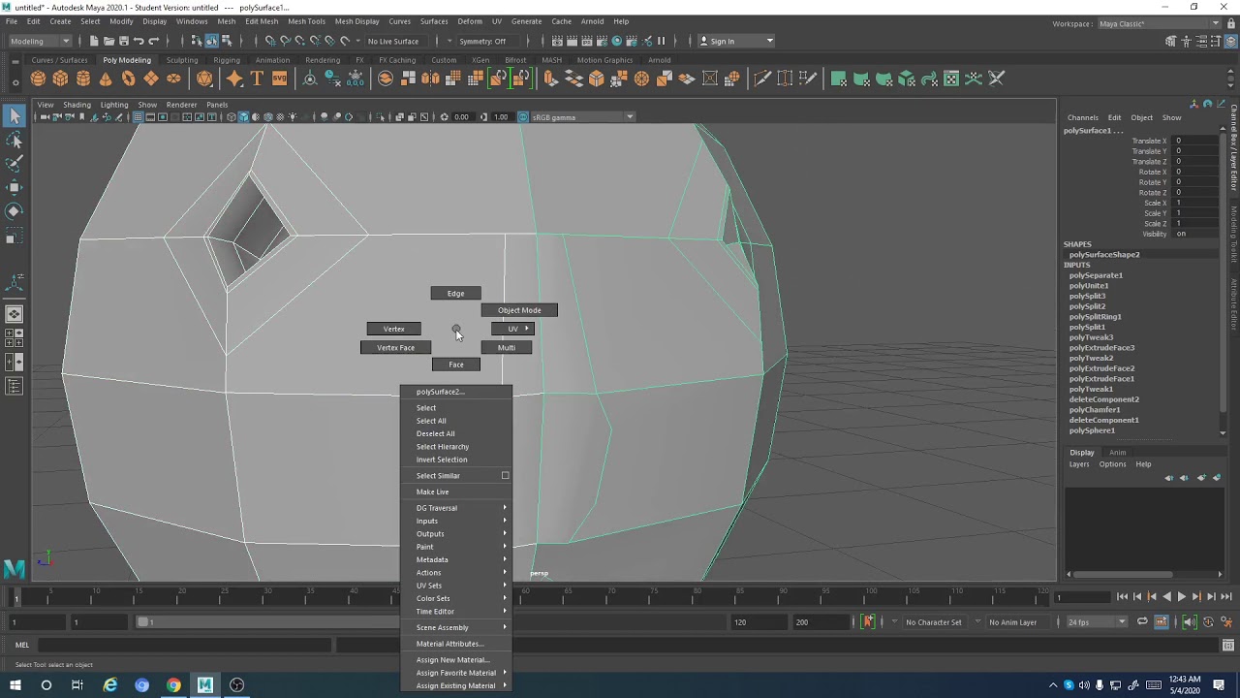Open the Script Editor icon
This screenshot has width=1240, height=698.
tap(1228, 645)
